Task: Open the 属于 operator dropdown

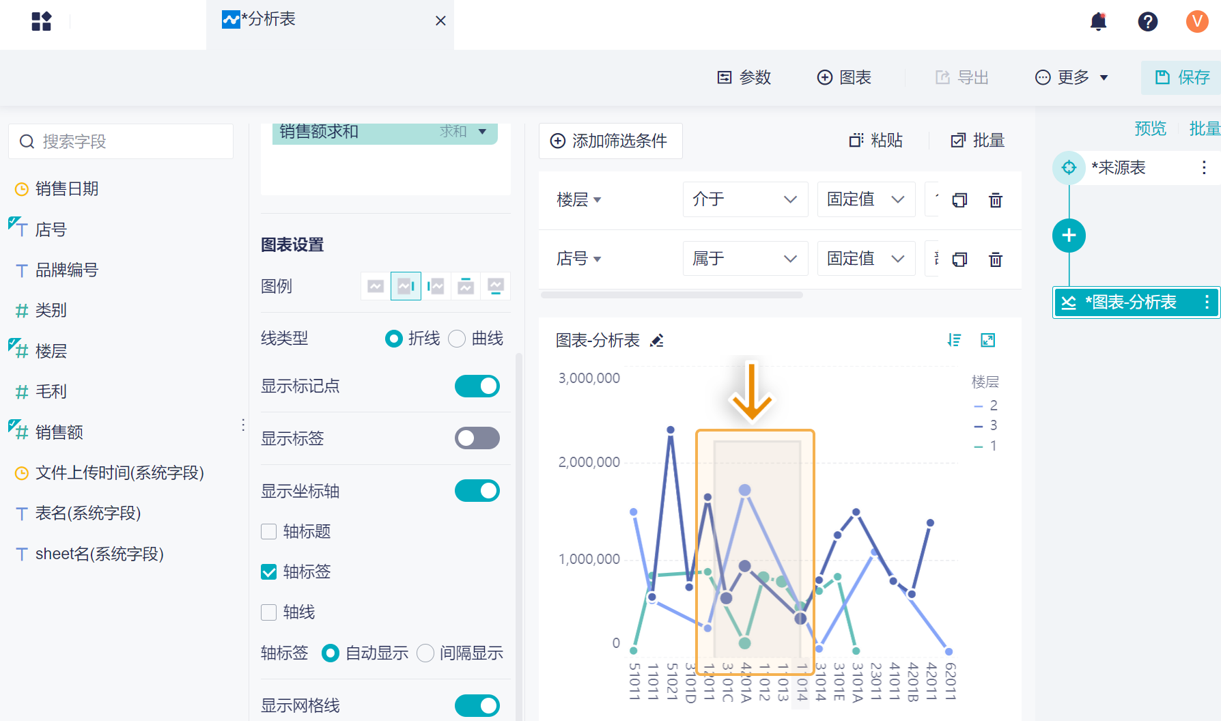Action: (x=746, y=258)
